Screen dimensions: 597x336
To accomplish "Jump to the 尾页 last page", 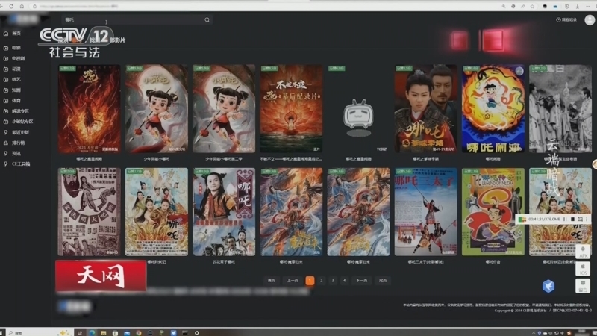I will pyautogui.click(x=383, y=281).
